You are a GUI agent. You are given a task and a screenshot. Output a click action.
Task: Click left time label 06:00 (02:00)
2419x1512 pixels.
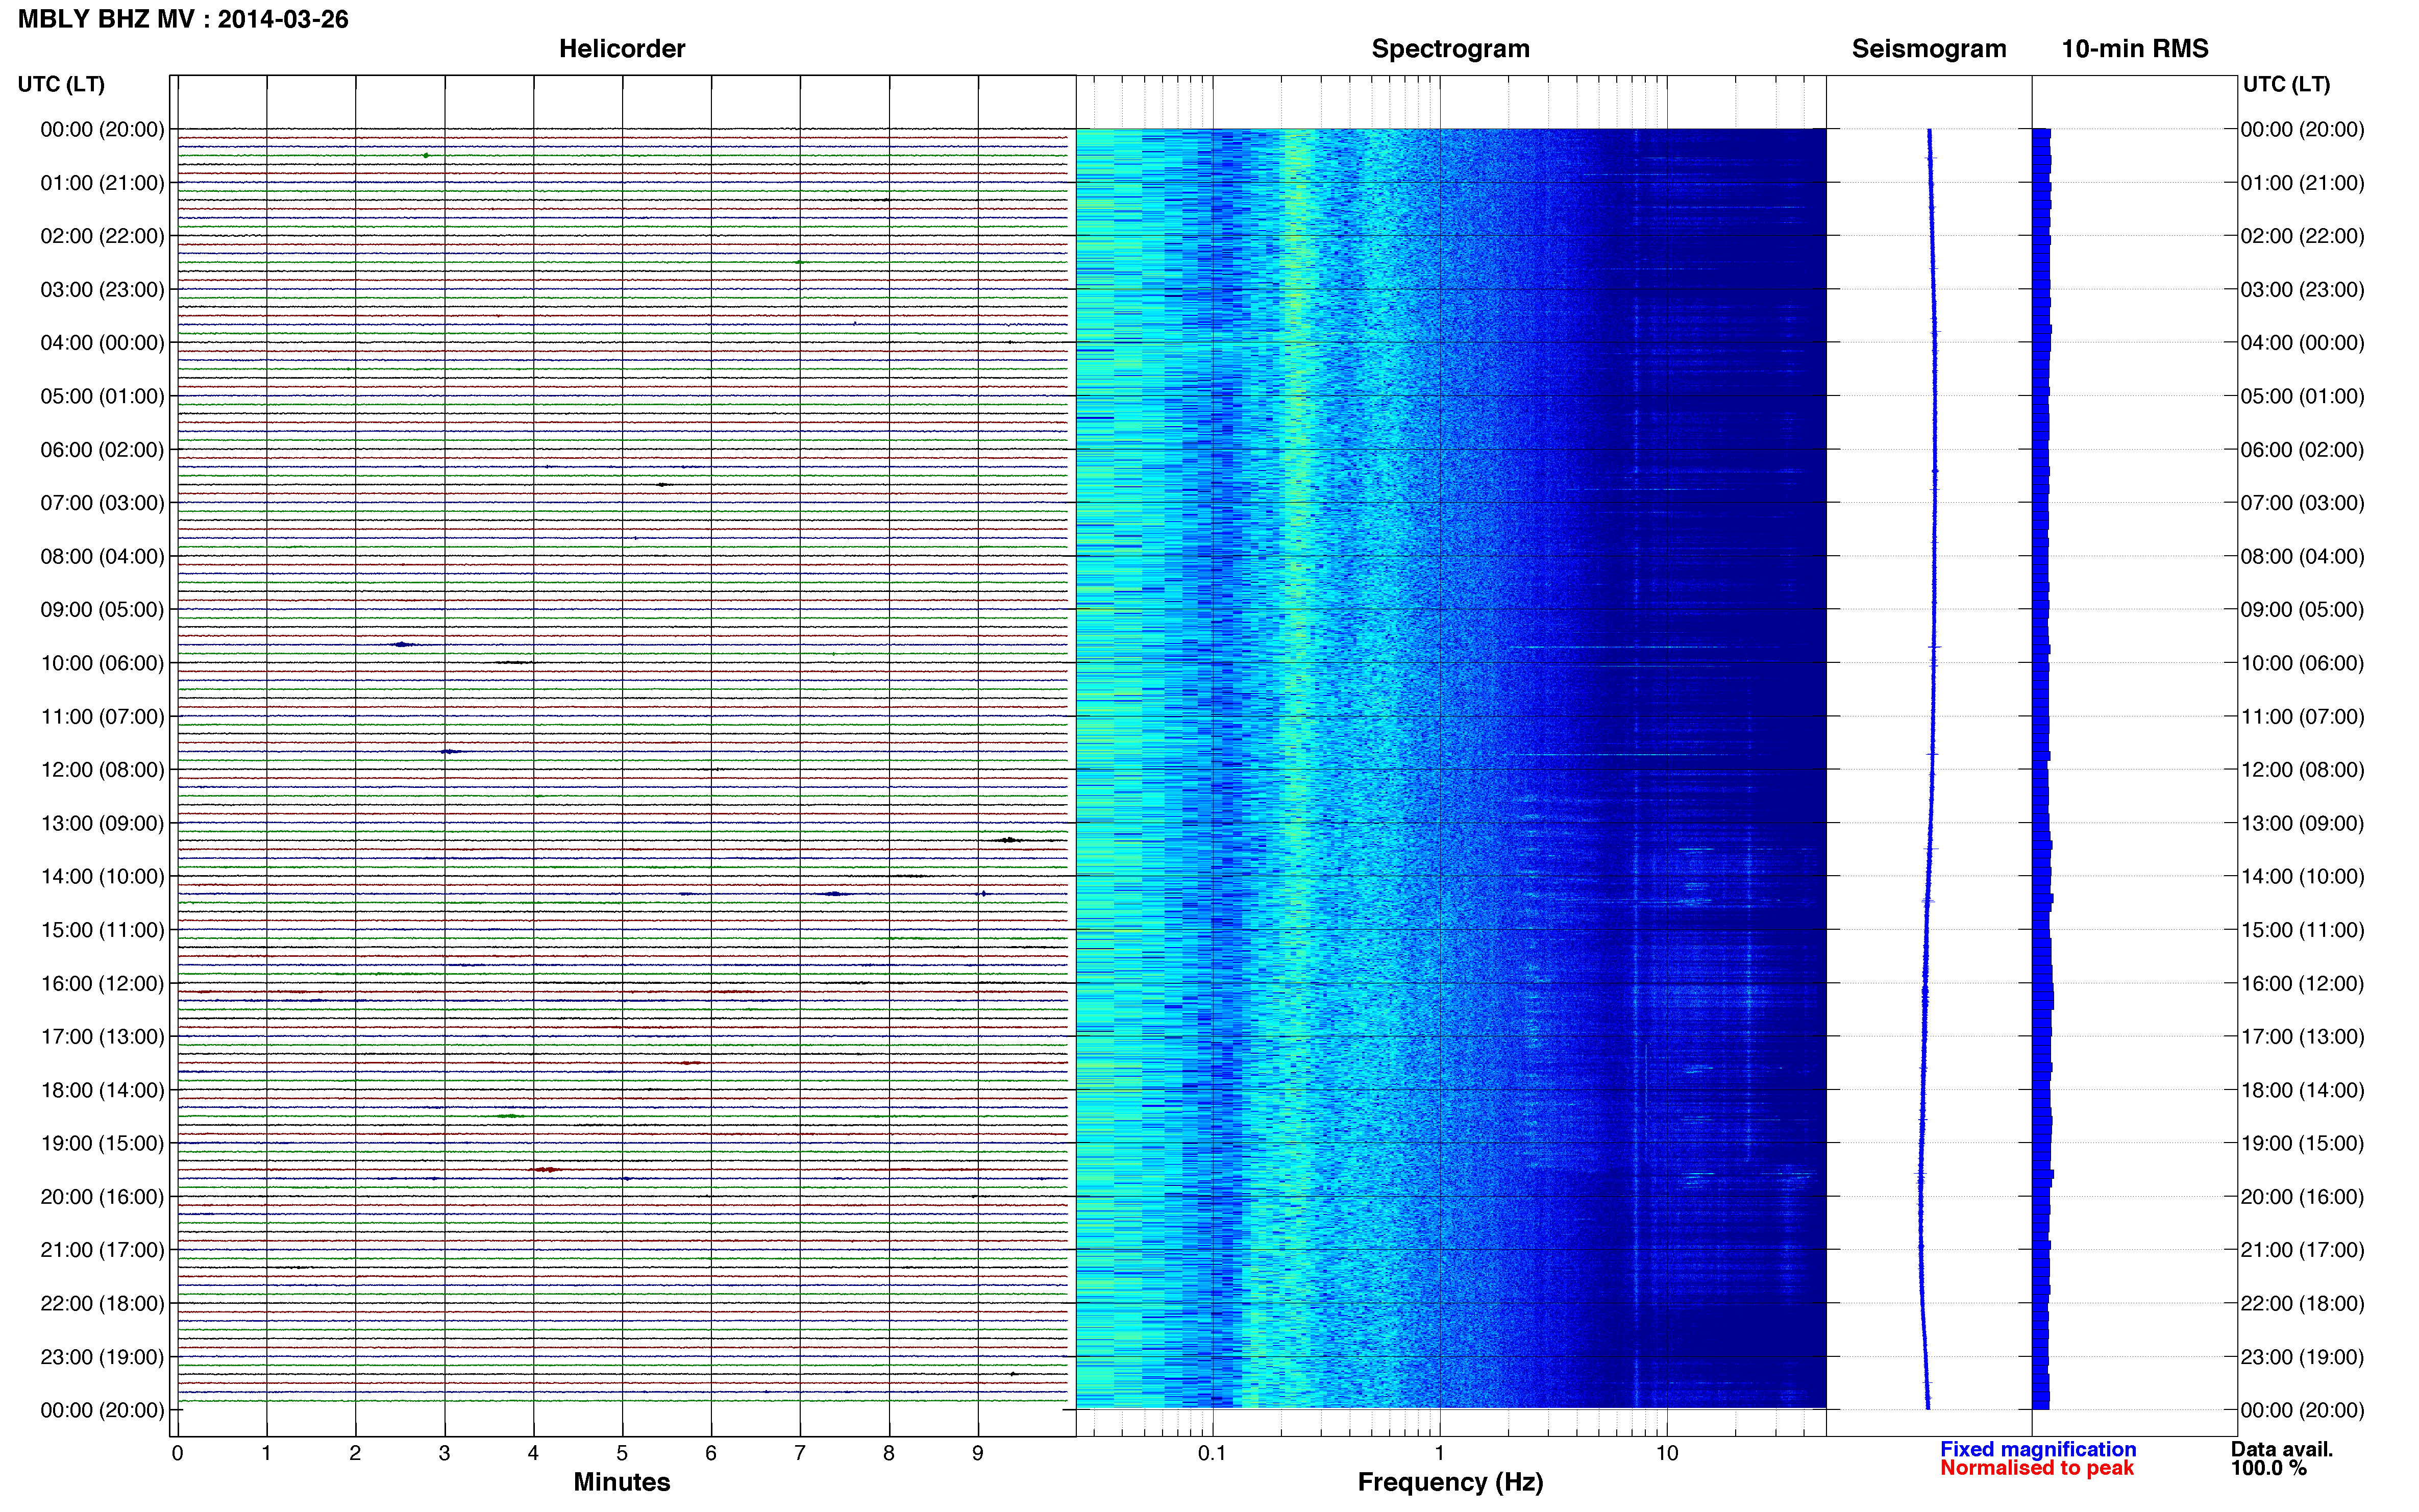tap(102, 450)
